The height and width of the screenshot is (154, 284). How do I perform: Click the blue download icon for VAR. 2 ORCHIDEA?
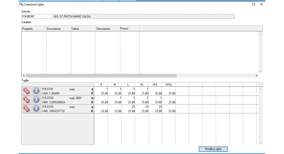click(36, 100)
